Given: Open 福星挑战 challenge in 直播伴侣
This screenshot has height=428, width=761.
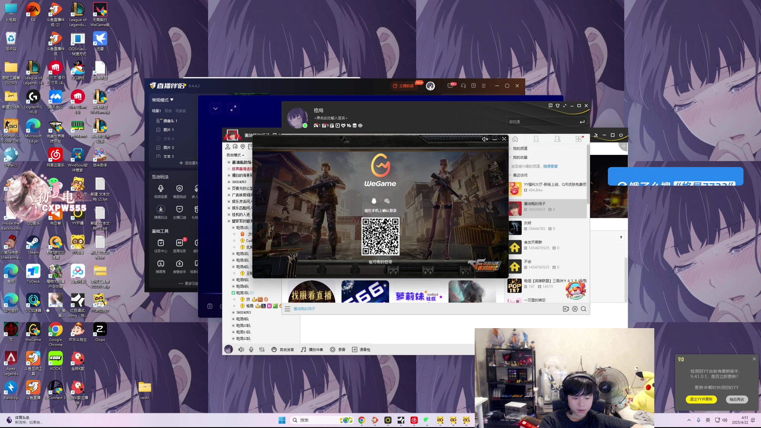Looking at the screenshot, I should point(179,191).
